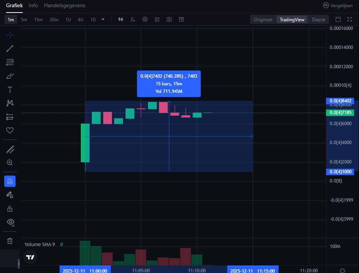359x273 pixels.
Task: Open the extra timeframes dropdown arrow
Action: [x=103, y=19]
